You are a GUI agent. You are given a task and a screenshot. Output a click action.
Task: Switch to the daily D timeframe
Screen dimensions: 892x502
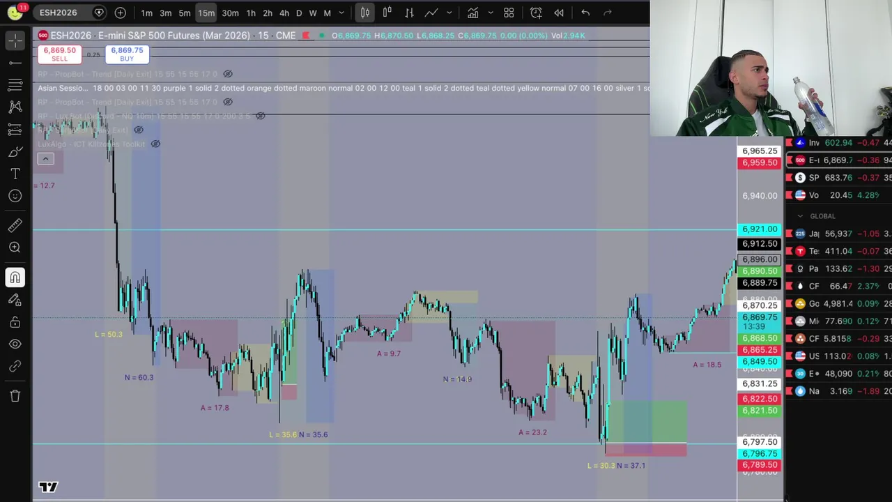pyautogui.click(x=299, y=13)
